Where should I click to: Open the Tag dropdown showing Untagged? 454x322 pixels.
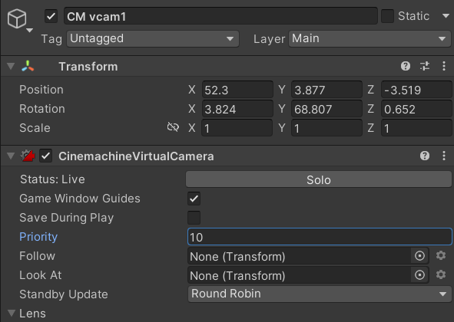tap(153, 39)
